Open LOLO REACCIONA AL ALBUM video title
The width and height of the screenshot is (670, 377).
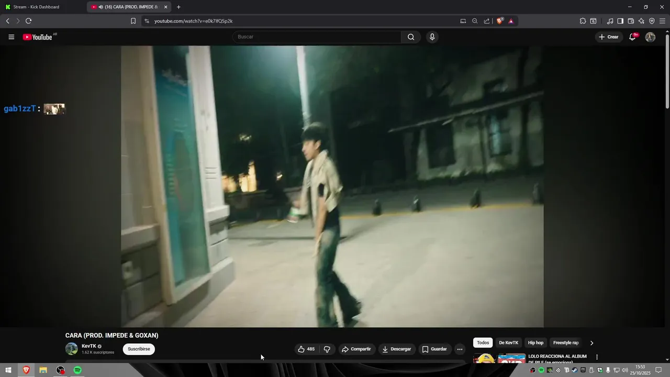tap(557, 359)
